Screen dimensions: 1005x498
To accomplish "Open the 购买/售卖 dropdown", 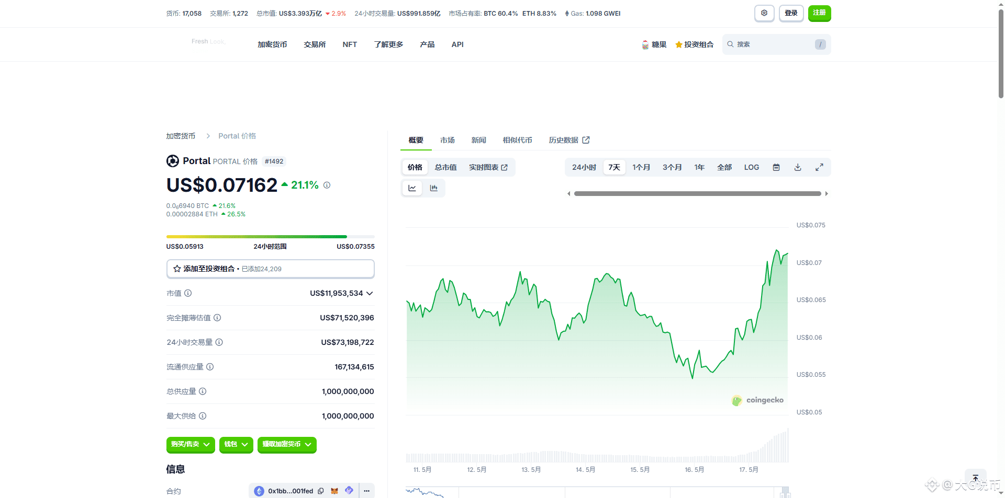I will click(191, 444).
